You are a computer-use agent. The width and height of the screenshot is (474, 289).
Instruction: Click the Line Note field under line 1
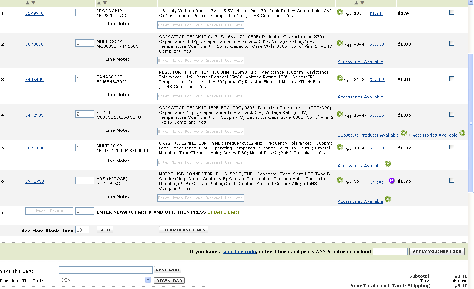201,25
